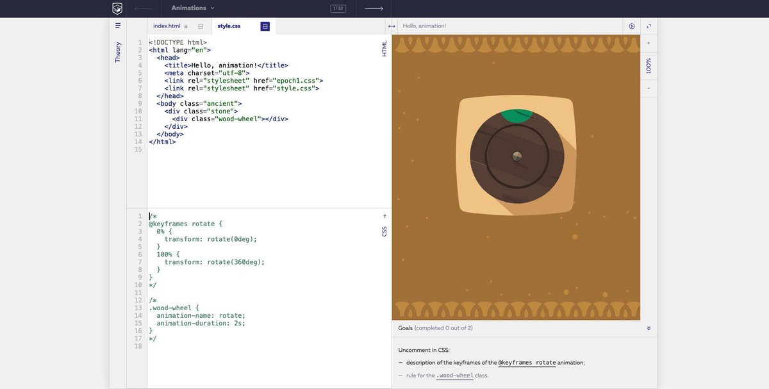Open the hamburger menu above Theory

point(118,26)
